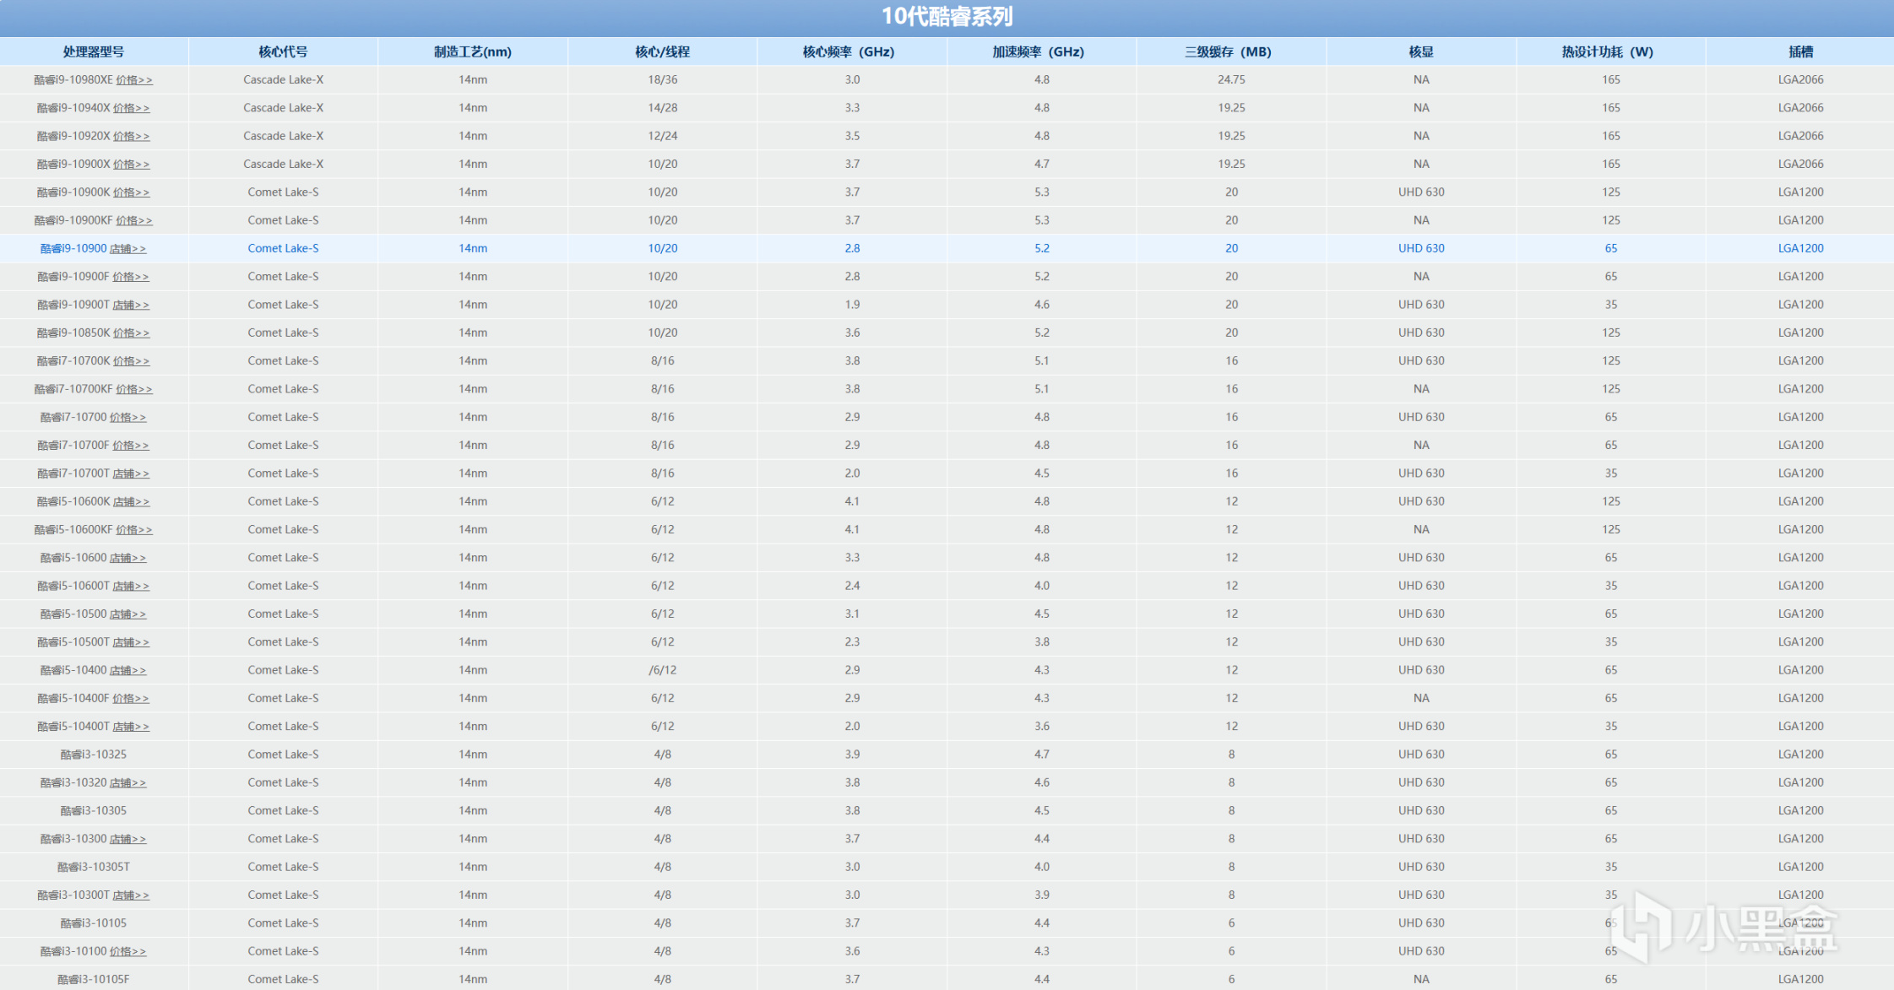Click the 处理器型号 column header

[93, 51]
